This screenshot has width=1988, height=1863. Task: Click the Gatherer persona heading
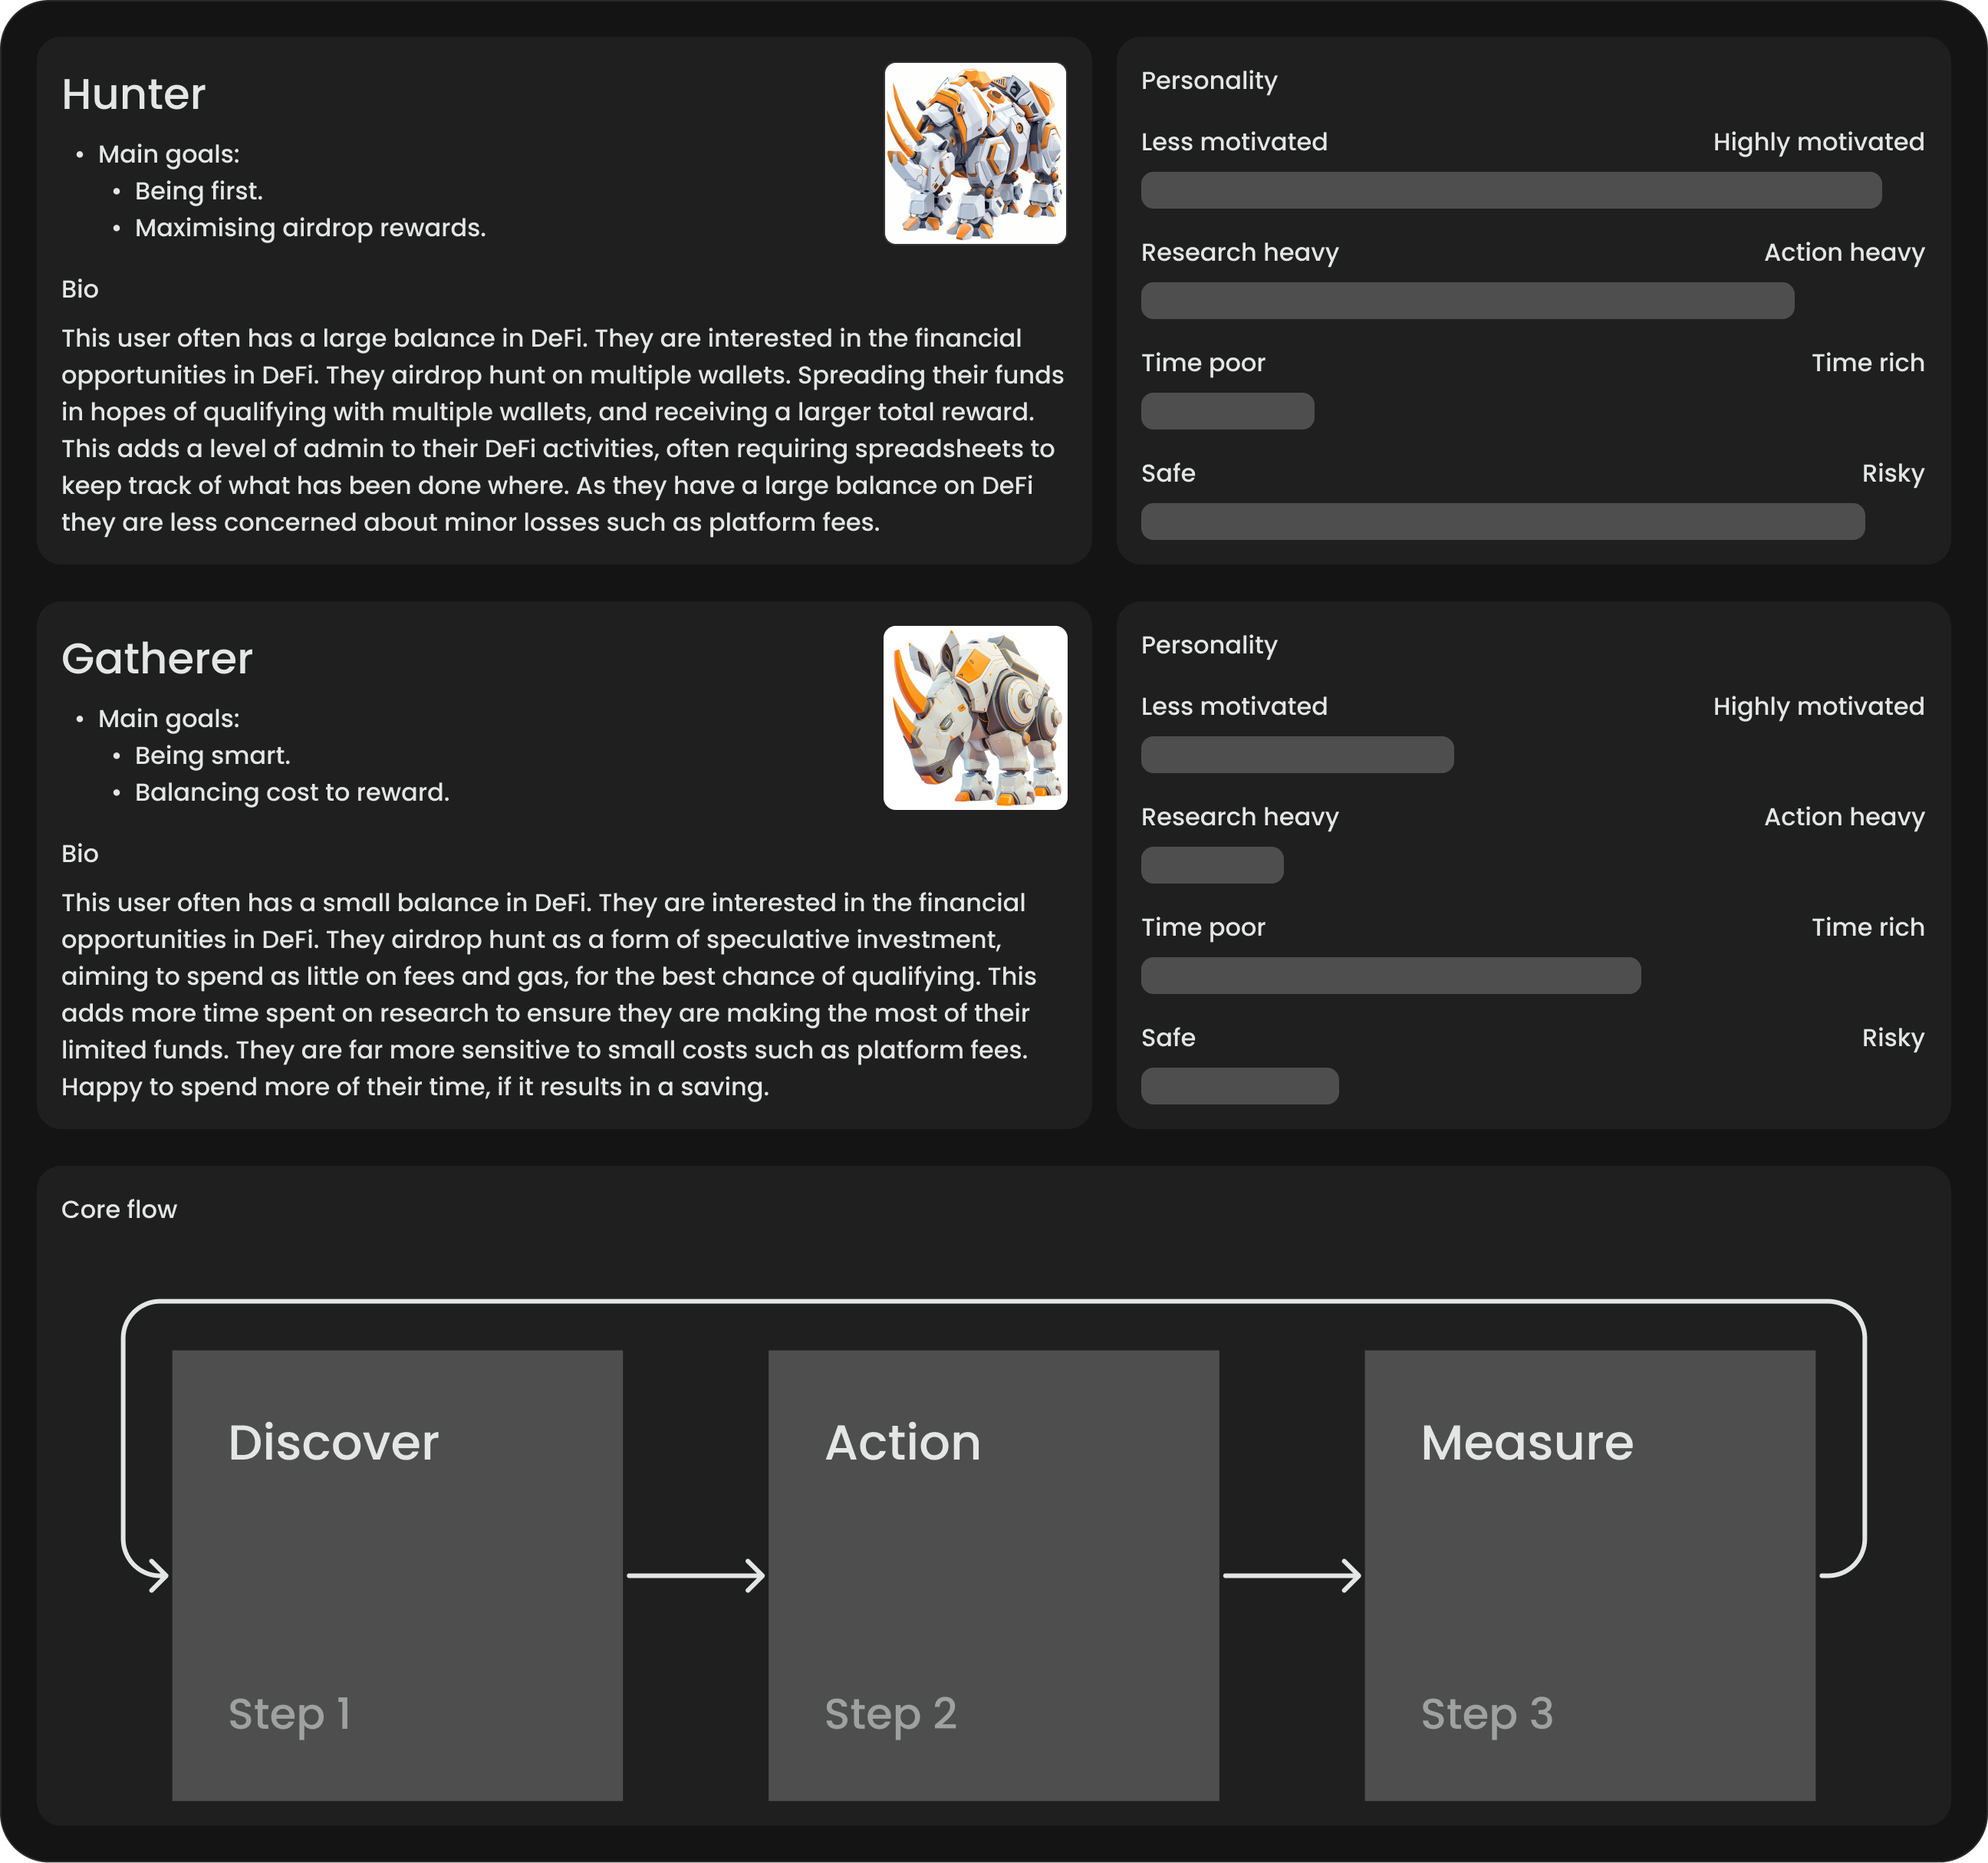tap(157, 658)
